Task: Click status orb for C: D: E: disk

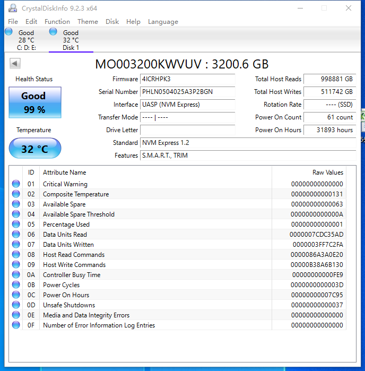Action: click(x=8, y=31)
